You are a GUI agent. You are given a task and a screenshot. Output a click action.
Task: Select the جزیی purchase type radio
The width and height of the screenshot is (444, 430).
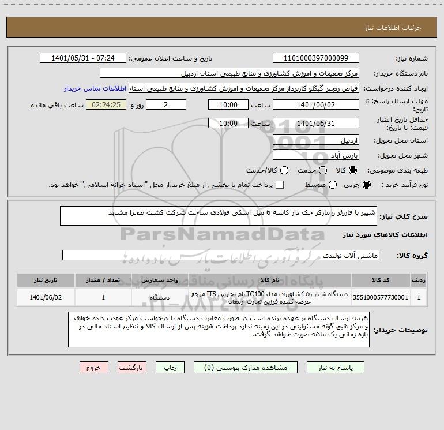[x=366, y=185]
